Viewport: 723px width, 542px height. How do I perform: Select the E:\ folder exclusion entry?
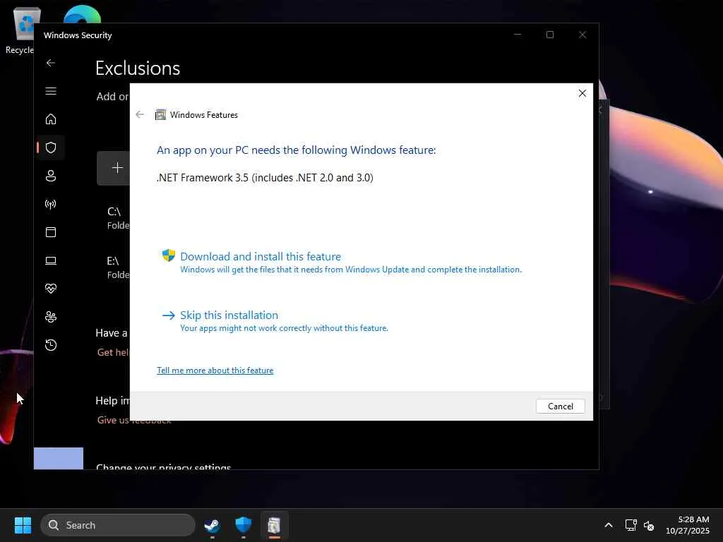click(119, 267)
